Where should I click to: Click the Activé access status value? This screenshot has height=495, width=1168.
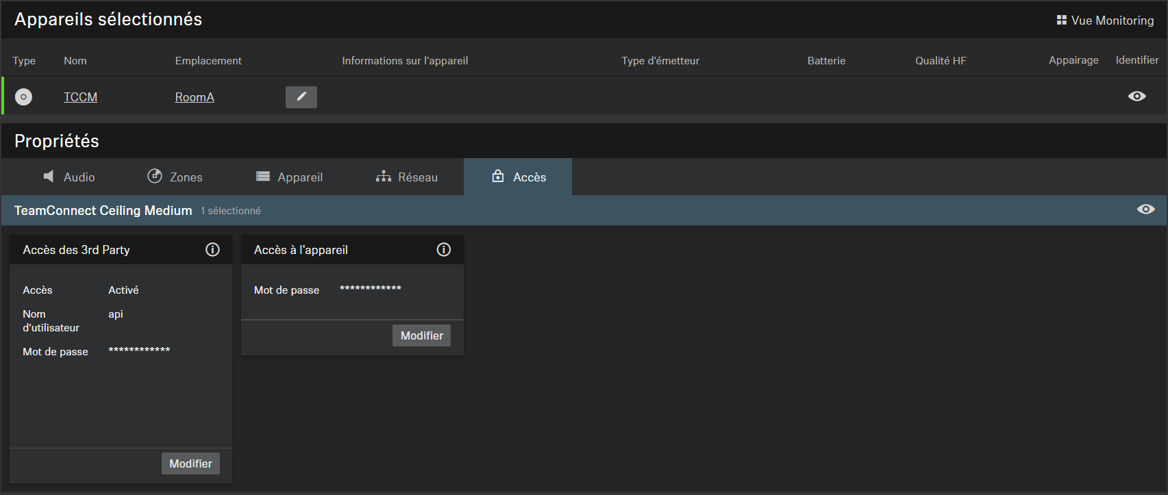click(x=123, y=290)
